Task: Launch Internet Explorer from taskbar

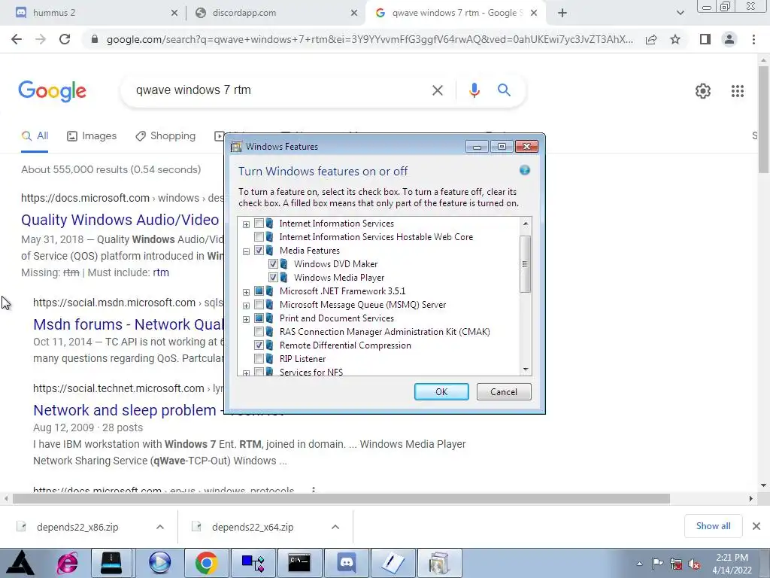Action: coord(67,563)
